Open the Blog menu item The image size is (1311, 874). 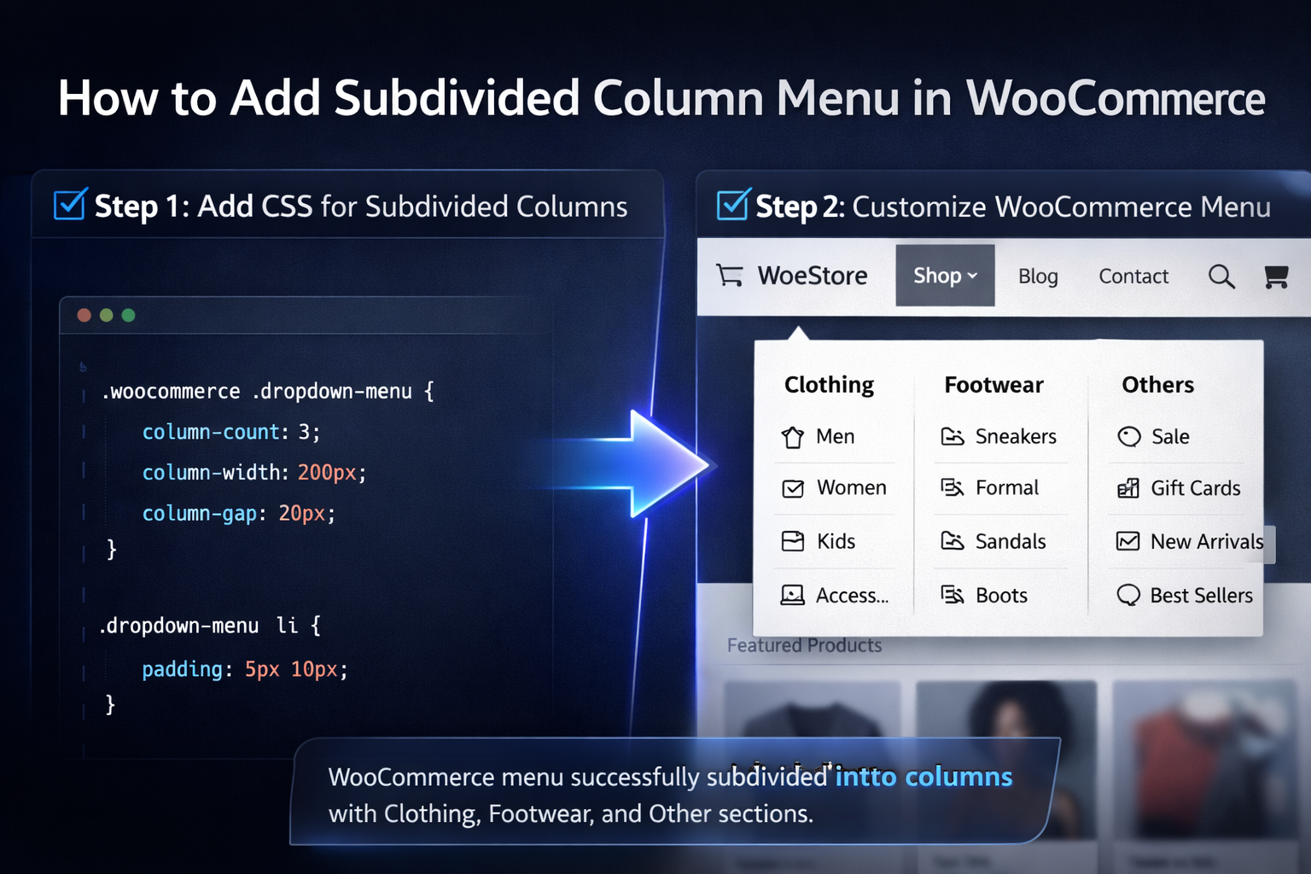[x=1038, y=276]
